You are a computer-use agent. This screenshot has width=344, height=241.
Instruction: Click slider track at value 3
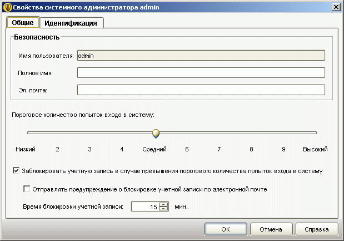(x=89, y=133)
